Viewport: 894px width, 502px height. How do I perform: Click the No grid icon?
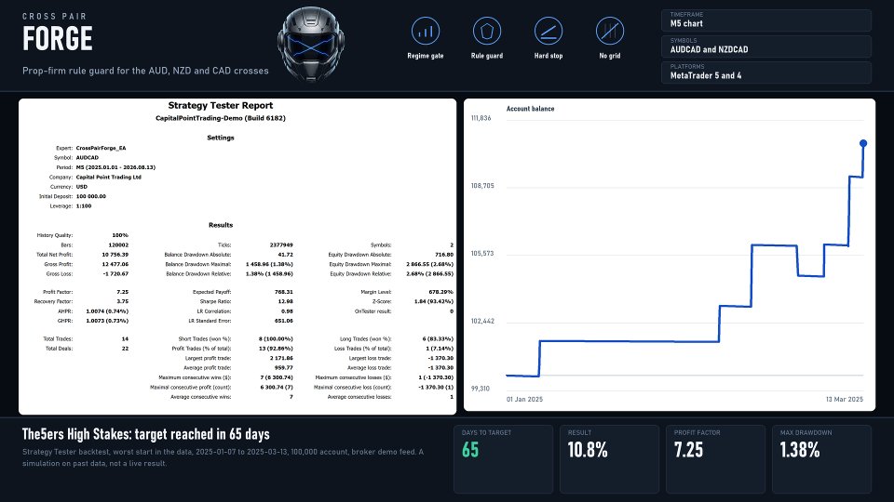609,31
